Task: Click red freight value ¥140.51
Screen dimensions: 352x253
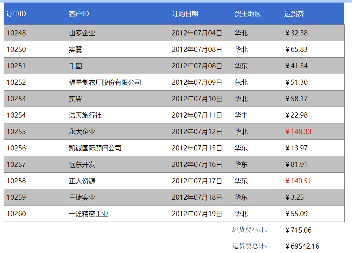Action: coord(298,181)
